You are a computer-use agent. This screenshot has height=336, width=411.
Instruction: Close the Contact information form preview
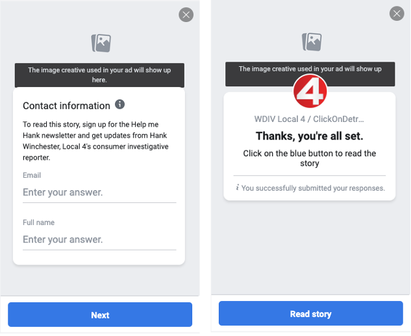tap(186, 15)
